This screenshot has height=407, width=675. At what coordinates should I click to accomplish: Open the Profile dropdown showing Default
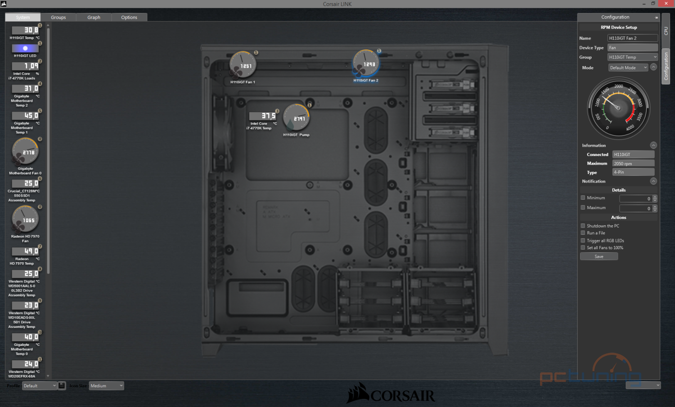tap(40, 385)
